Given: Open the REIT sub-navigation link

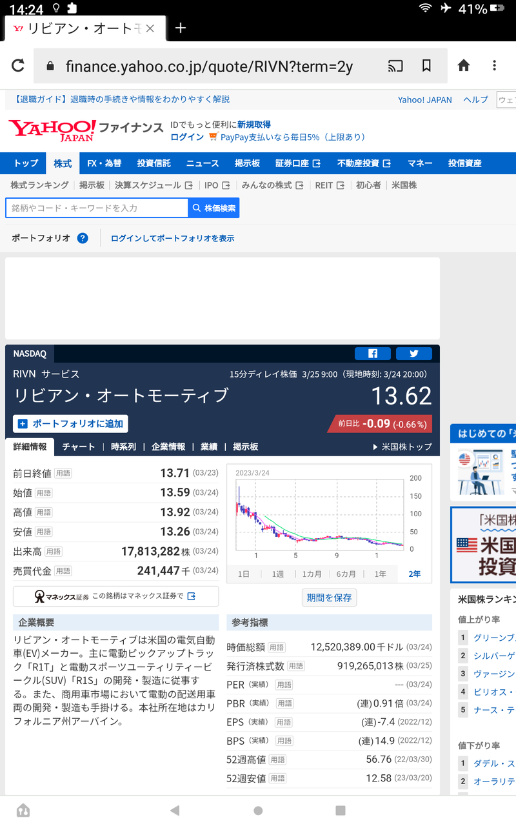Looking at the screenshot, I should pos(330,185).
